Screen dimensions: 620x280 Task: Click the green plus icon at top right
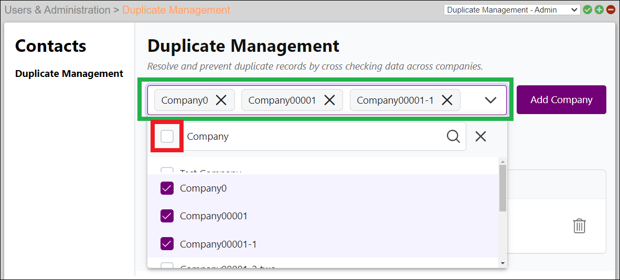[599, 10]
